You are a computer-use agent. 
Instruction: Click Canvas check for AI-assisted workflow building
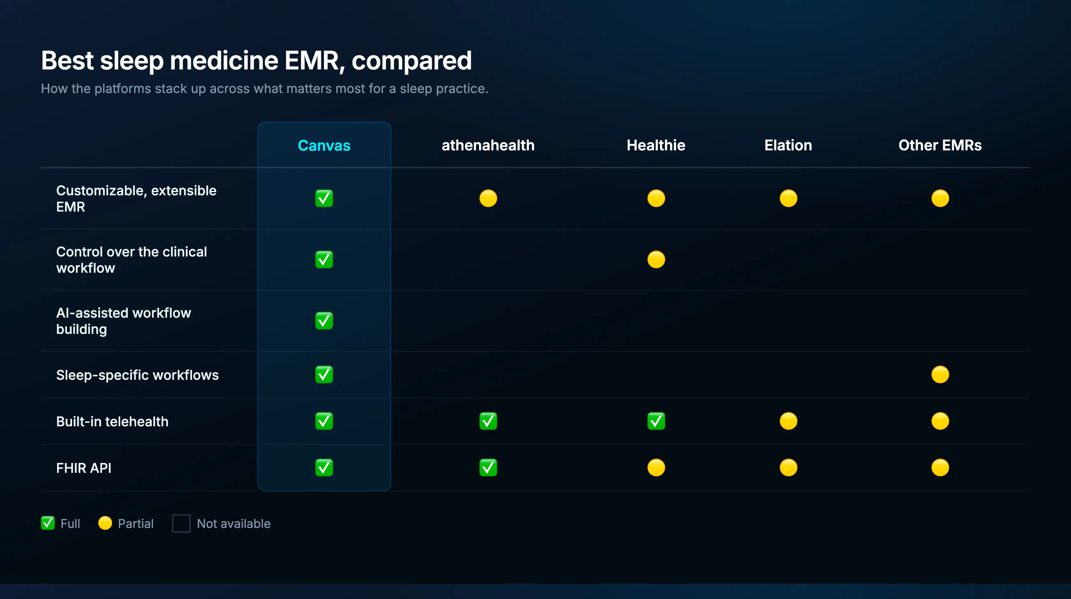(324, 321)
